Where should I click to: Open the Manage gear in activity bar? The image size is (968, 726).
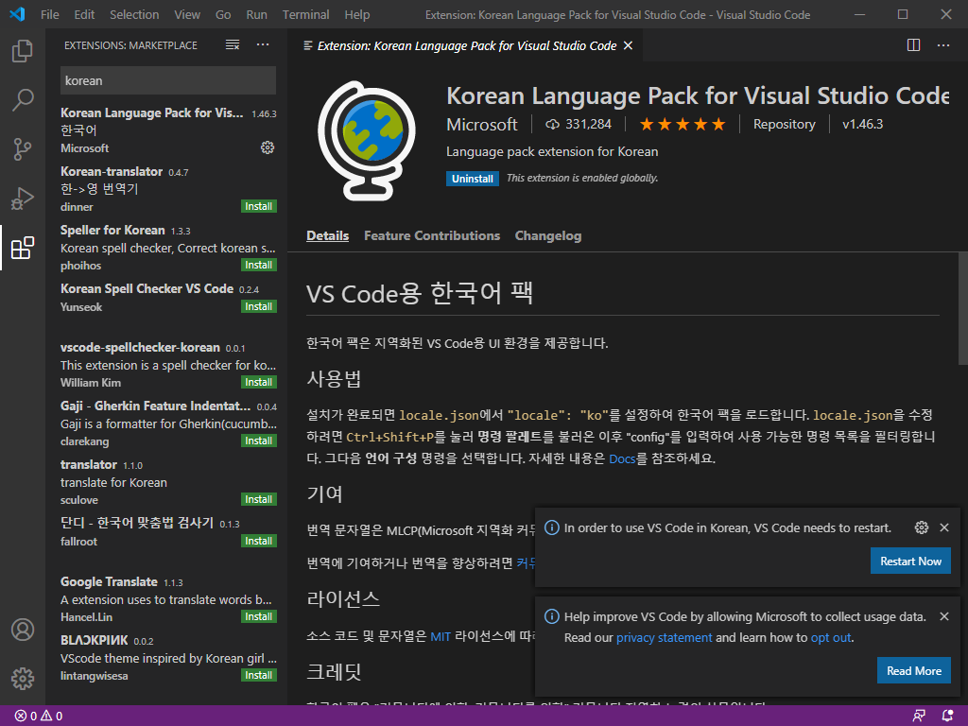coord(23,679)
